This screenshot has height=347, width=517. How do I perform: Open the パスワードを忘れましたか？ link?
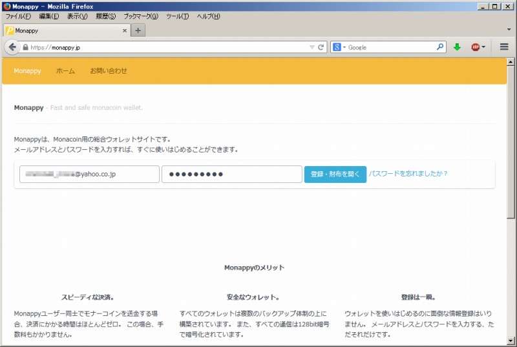pos(408,174)
